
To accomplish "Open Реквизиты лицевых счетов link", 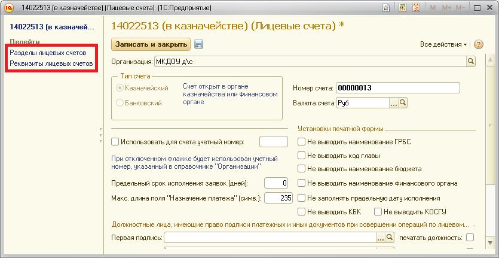I will (51, 63).
